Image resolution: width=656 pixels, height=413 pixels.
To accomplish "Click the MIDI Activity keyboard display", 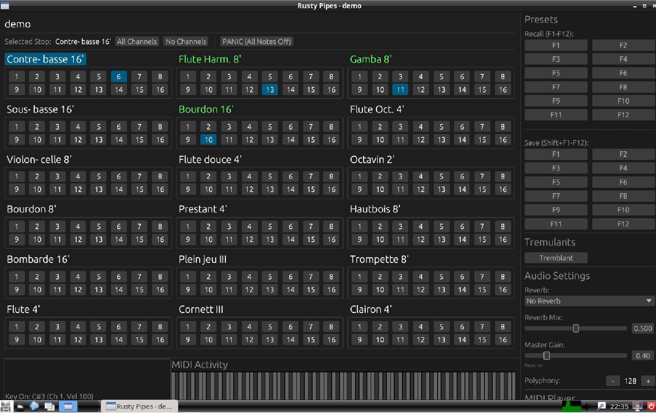I will 343,385.
